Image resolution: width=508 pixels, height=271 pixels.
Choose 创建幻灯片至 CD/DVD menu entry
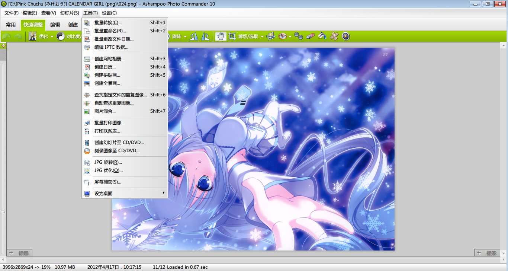pyautogui.click(x=125, y=143)
